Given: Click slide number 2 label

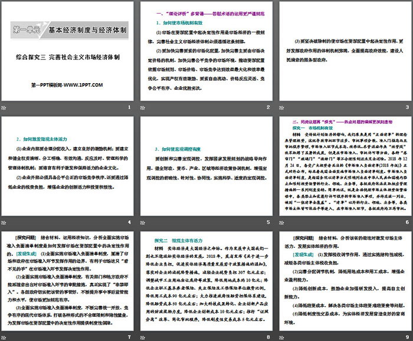Looking at the screenshot, I should pos(268,107).
